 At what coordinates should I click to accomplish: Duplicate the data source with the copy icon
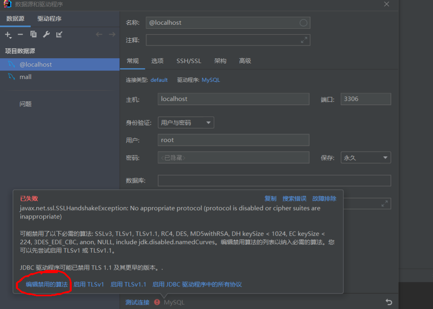click(33, 35)
